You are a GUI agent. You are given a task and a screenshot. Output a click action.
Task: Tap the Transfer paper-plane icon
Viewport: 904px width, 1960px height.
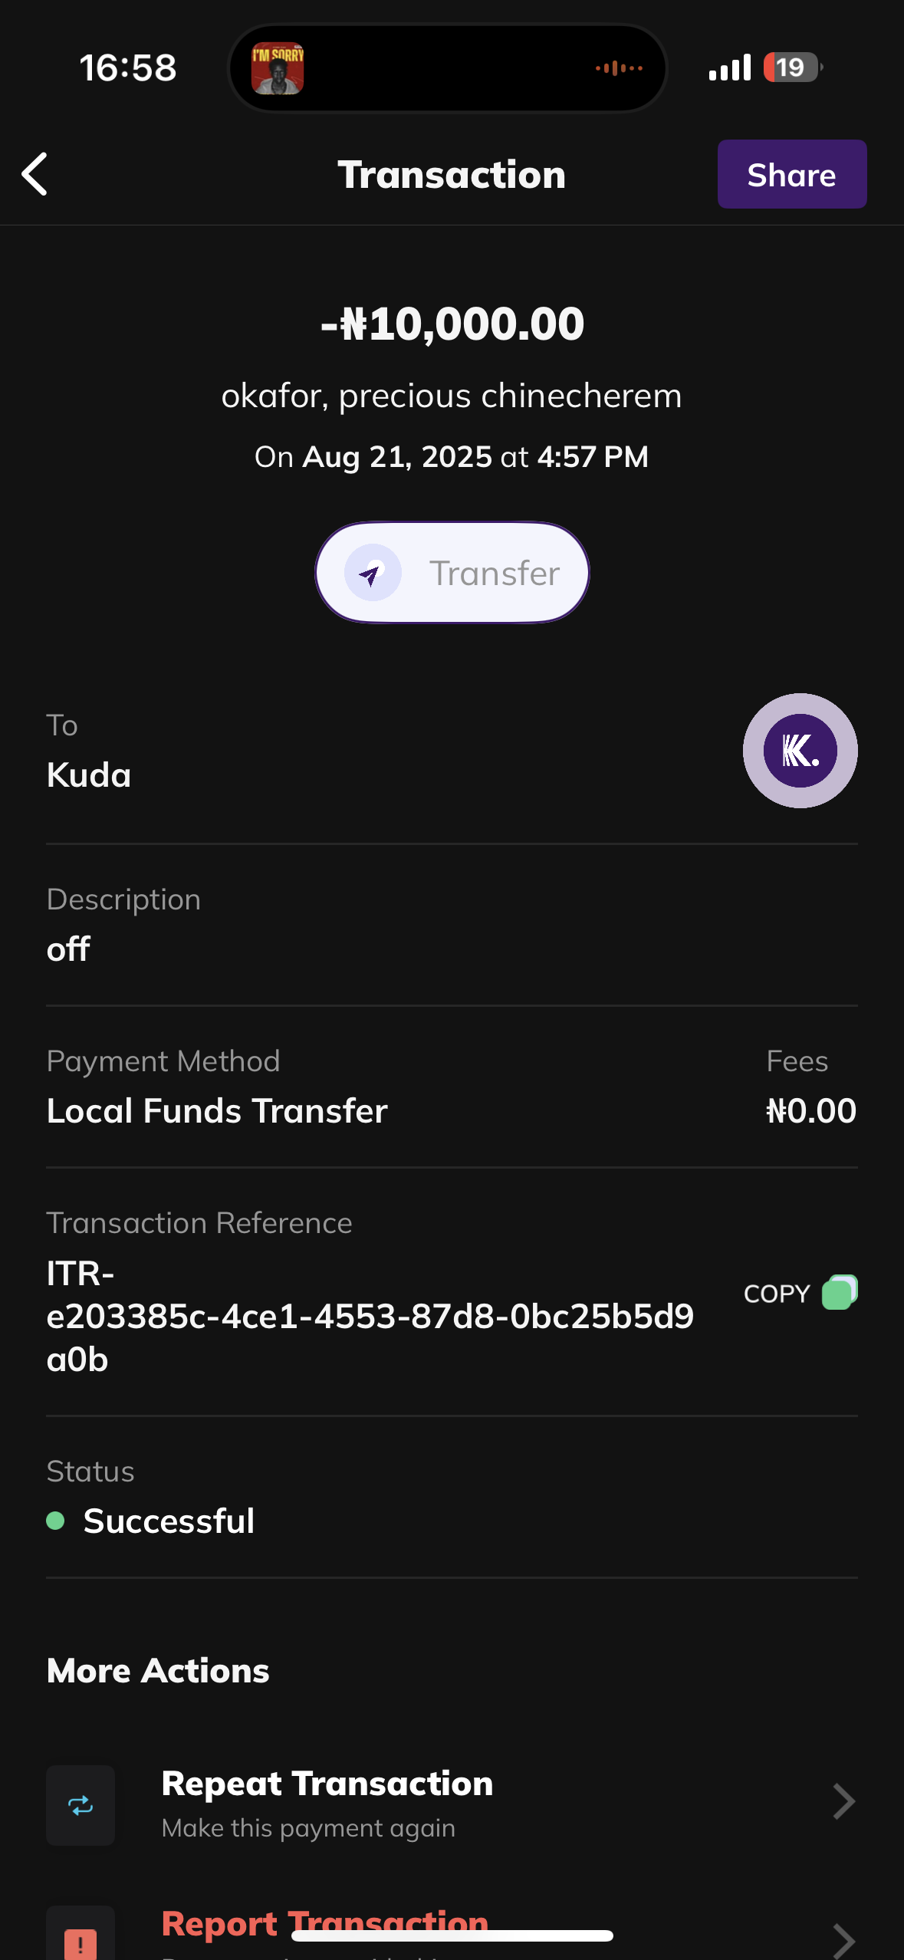(x=373, y=573)
